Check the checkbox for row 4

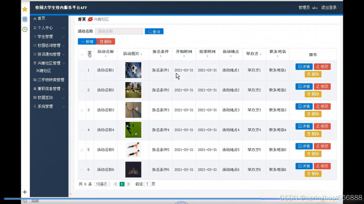pyautogui.click(x=82, y=130)
